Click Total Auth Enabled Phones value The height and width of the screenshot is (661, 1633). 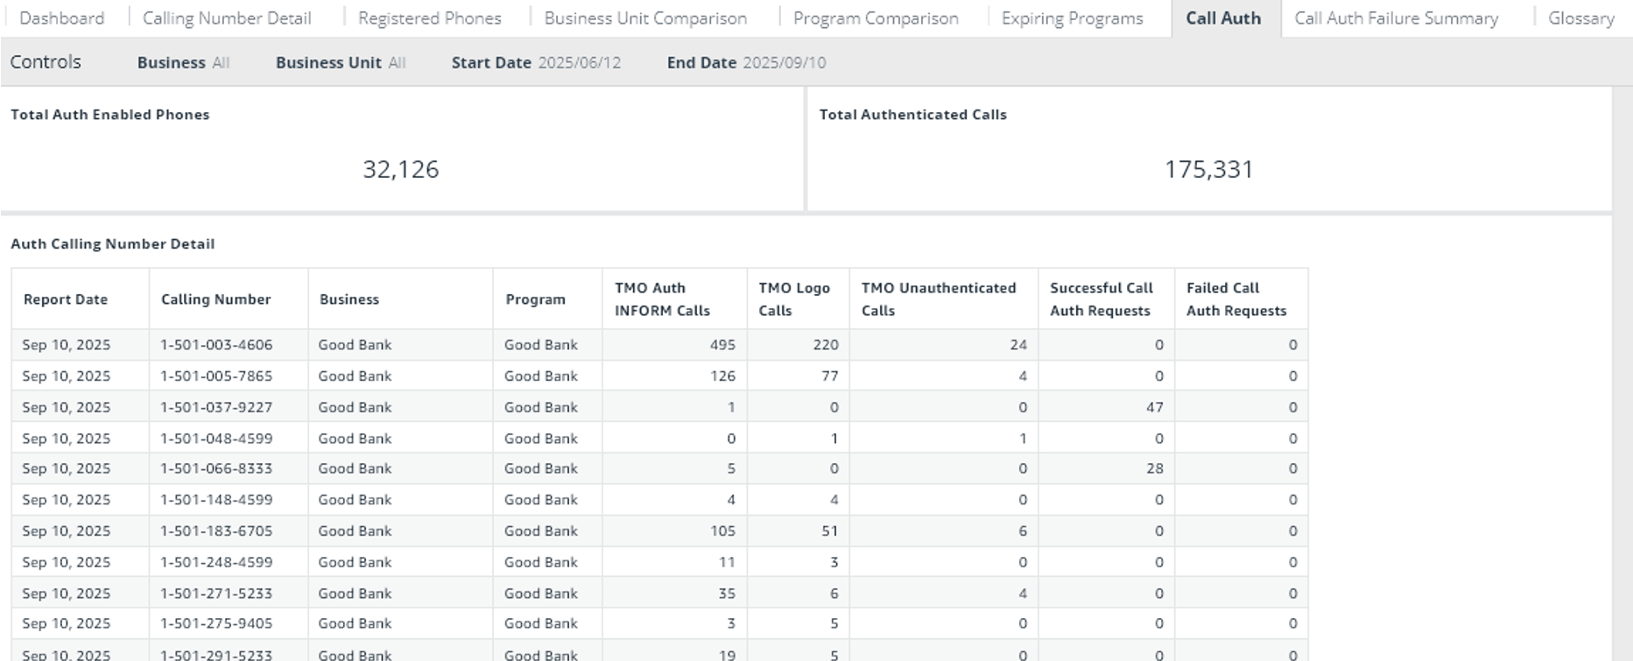pyautogui.click(x=401, y=169)
